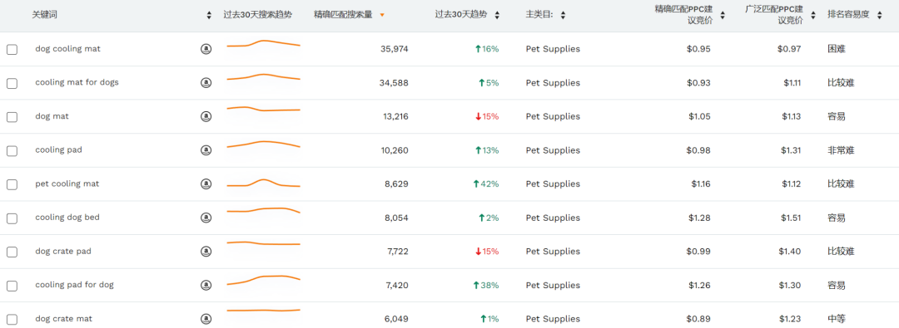Open keyword pet cooling mat

click(x=67, y=184)
